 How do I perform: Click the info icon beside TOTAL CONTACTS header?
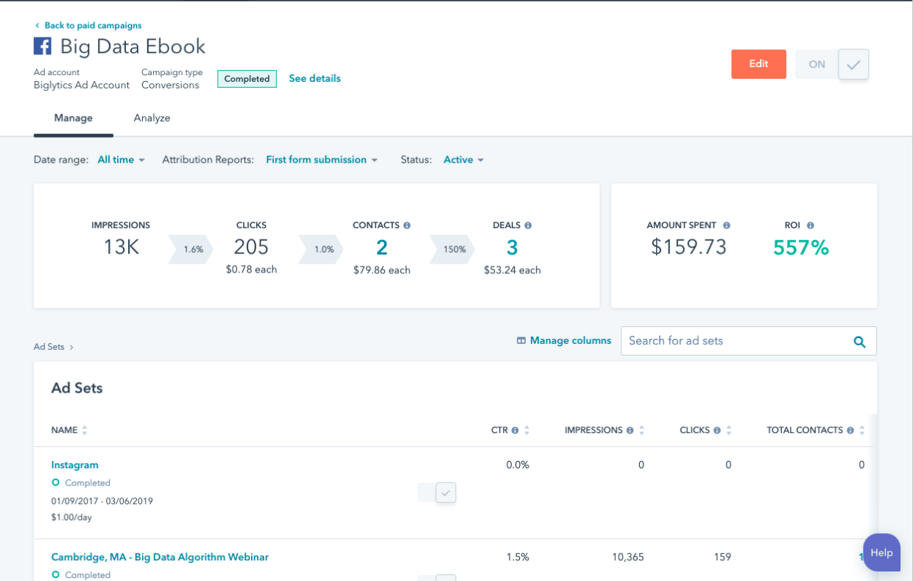pos(850,430)
